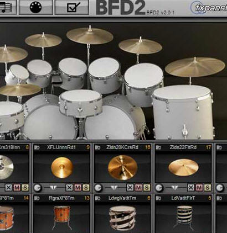Select the Crs318Inn cymbal thumbnail
The image size is (227, 233).
[x=6, y=167]
